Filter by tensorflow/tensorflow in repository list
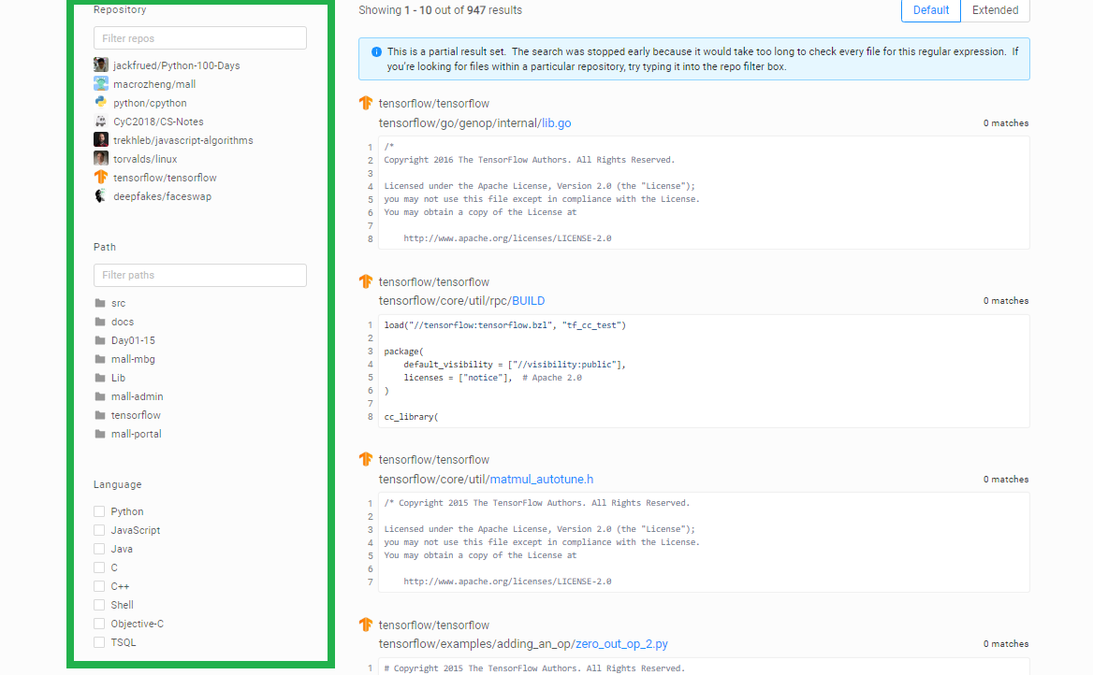This screenshot has width=1093, height=675. [x=165, y=178]
